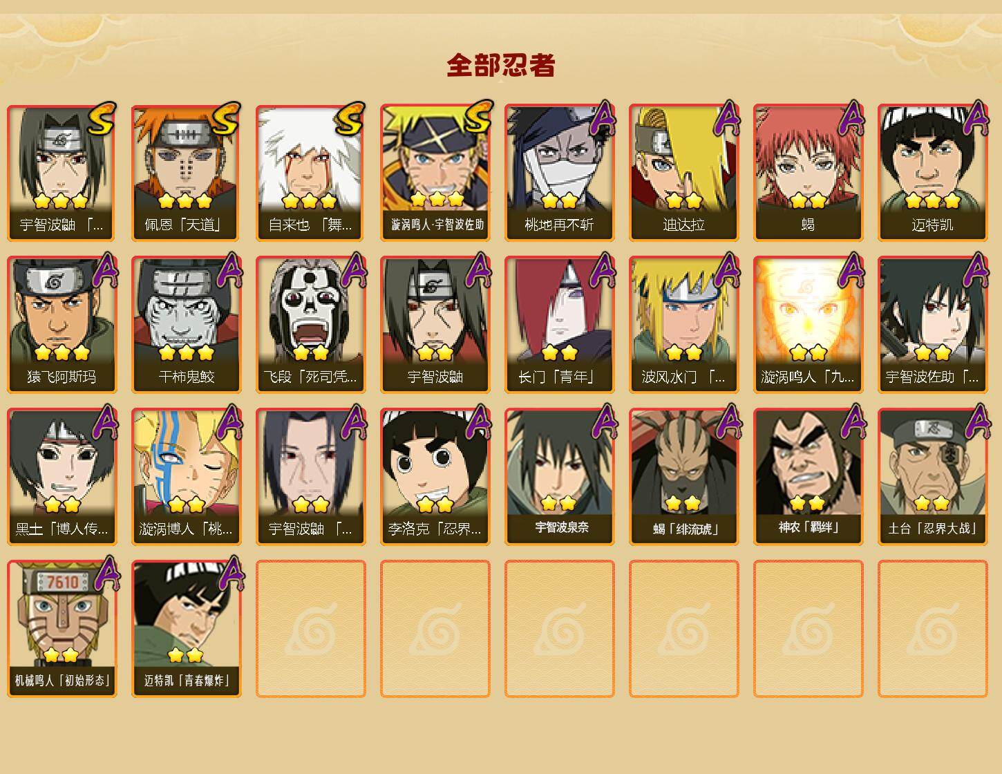
Task: Select the 佩恩「天道」ninja card
Action: tap(187, 173)
